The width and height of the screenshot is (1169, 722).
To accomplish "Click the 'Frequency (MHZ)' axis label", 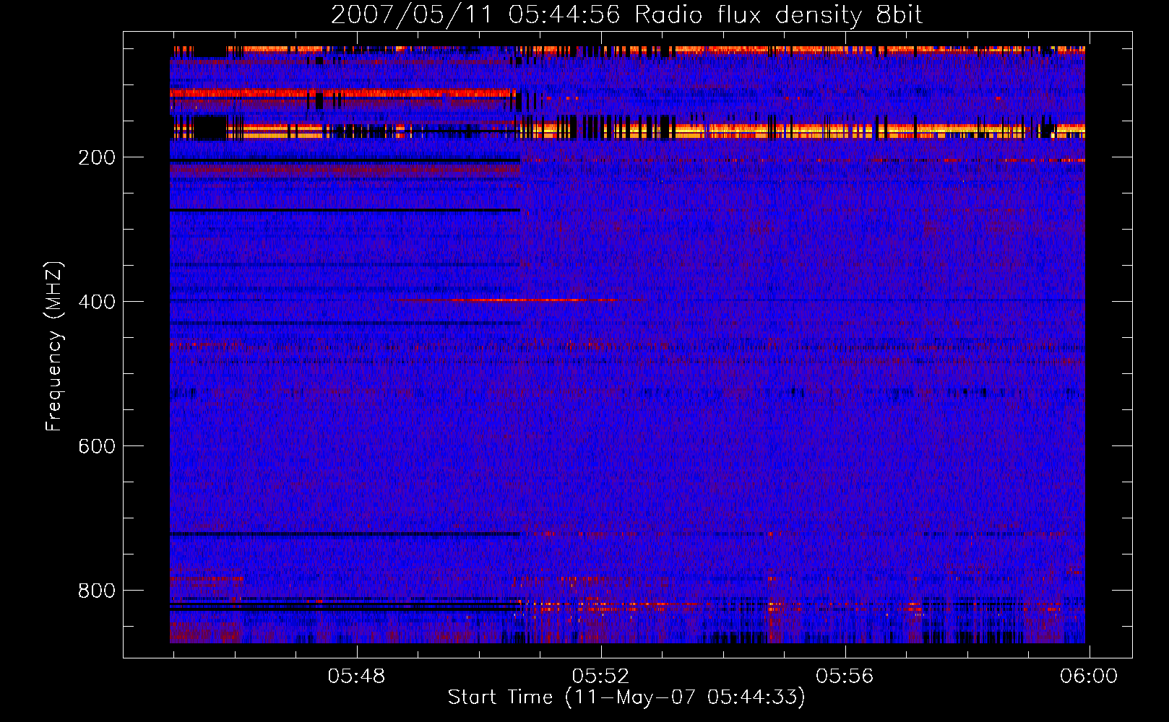I will [54, 347].
